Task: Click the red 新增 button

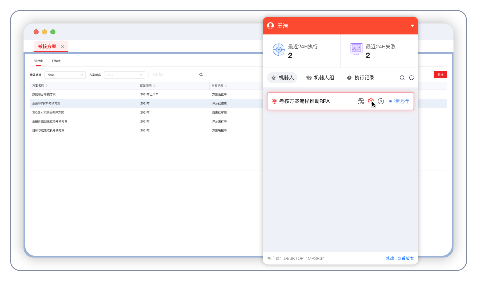Action: pos(440,75)
